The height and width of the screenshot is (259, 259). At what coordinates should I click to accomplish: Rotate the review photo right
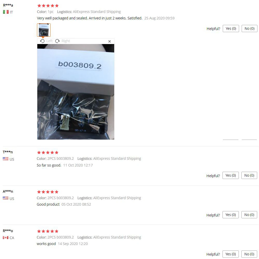(x=63, y=41)
